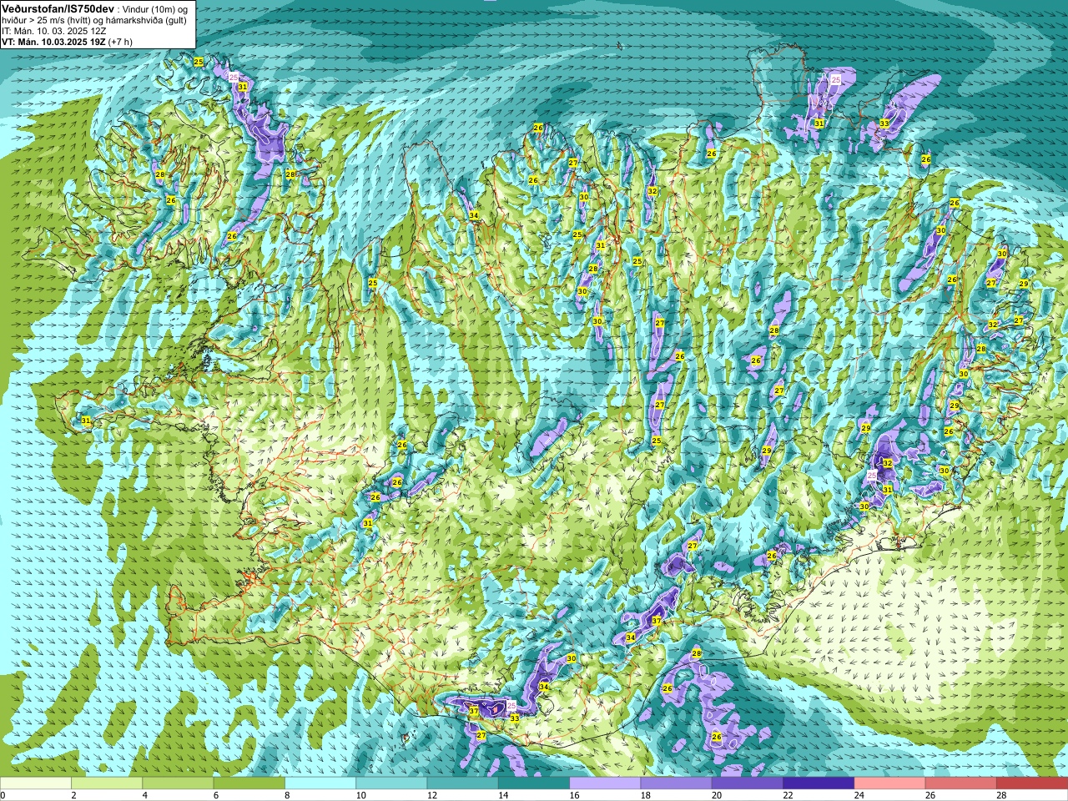Pick the 22–24 m/s dark indigo legend swatch
This screenshot has height=801, width=1068.
819,783
